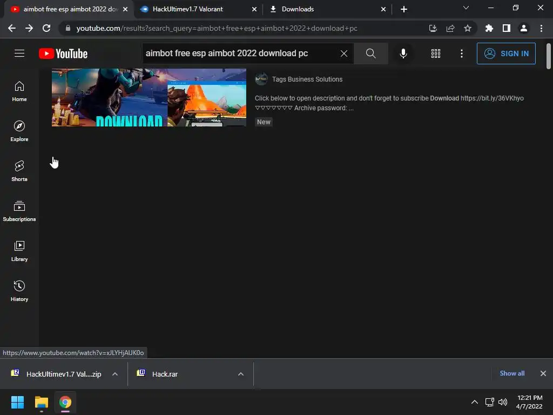View site information via the lock icon
Screen dimensions: 553x415
click(x=68, y=28)
